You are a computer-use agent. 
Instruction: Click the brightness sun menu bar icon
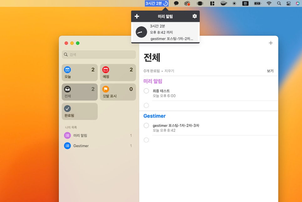[234, 3]
